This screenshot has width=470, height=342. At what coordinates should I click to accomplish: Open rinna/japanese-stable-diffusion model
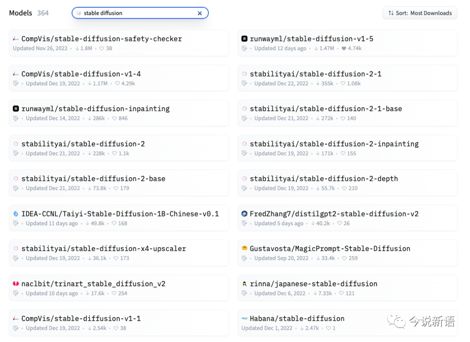pyautogui.click(x=313, y=284)
